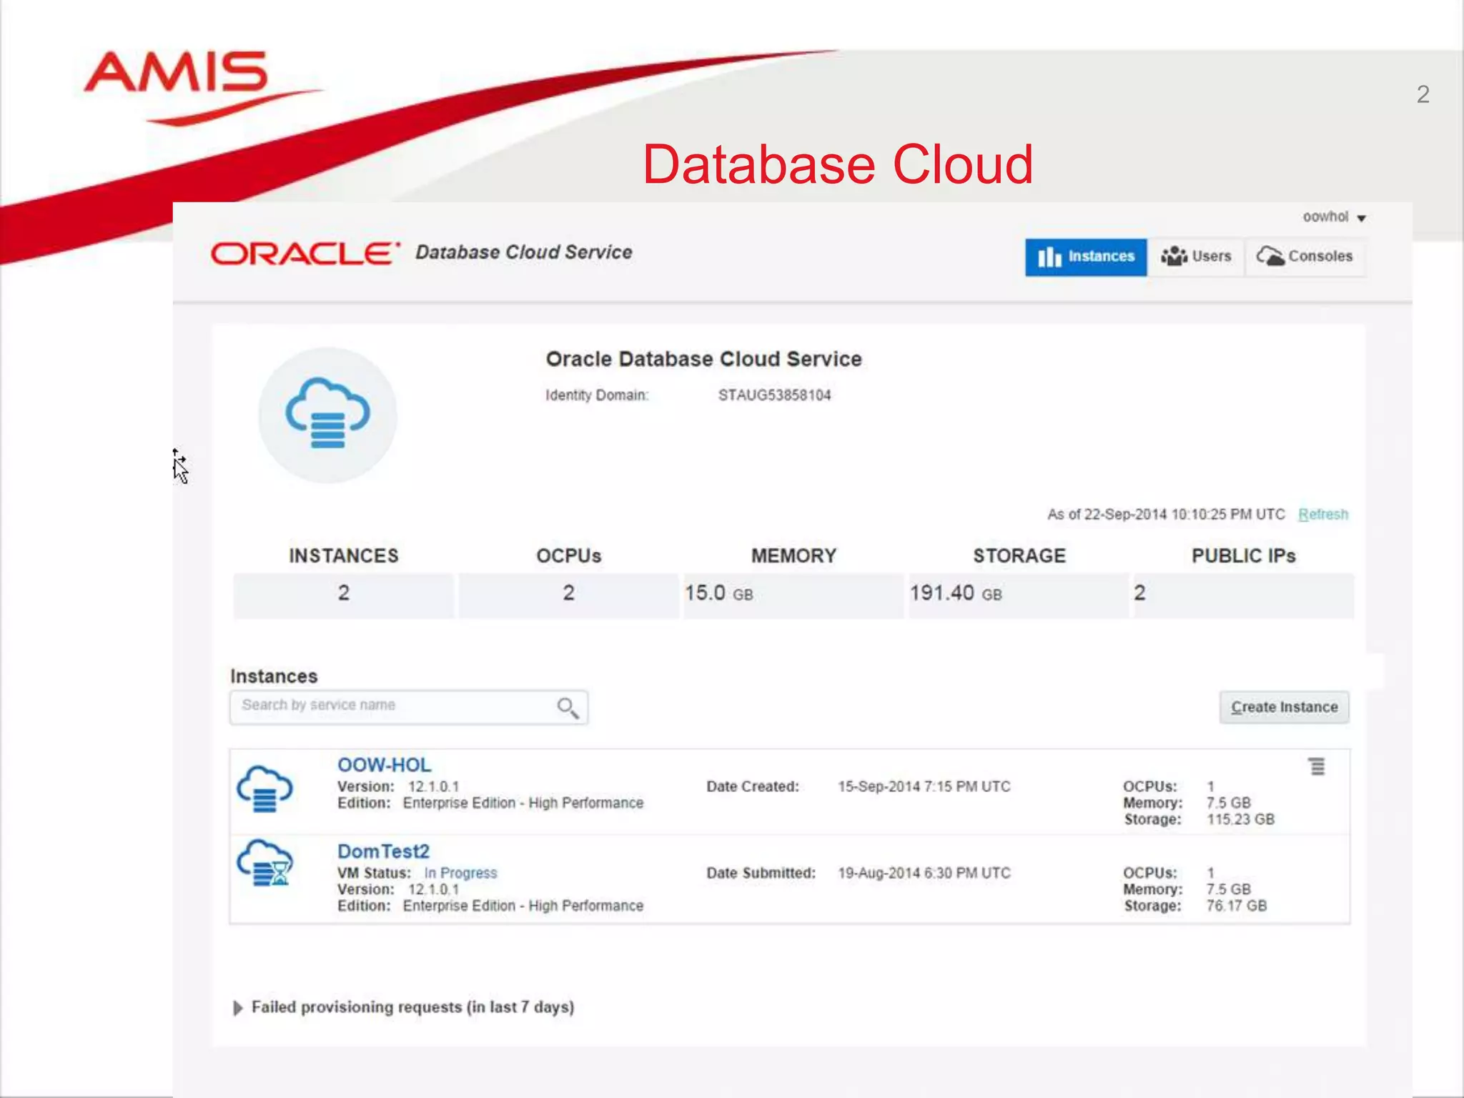The height and width of the screenshot is (1098, 1464).
Task: Click the Create Instance button
Action: 1284,707
